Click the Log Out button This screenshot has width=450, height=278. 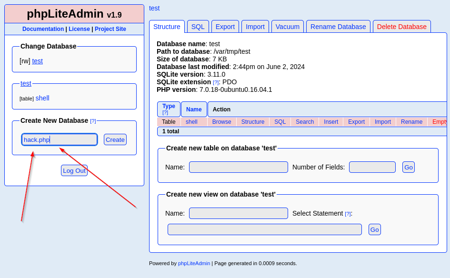74,170
